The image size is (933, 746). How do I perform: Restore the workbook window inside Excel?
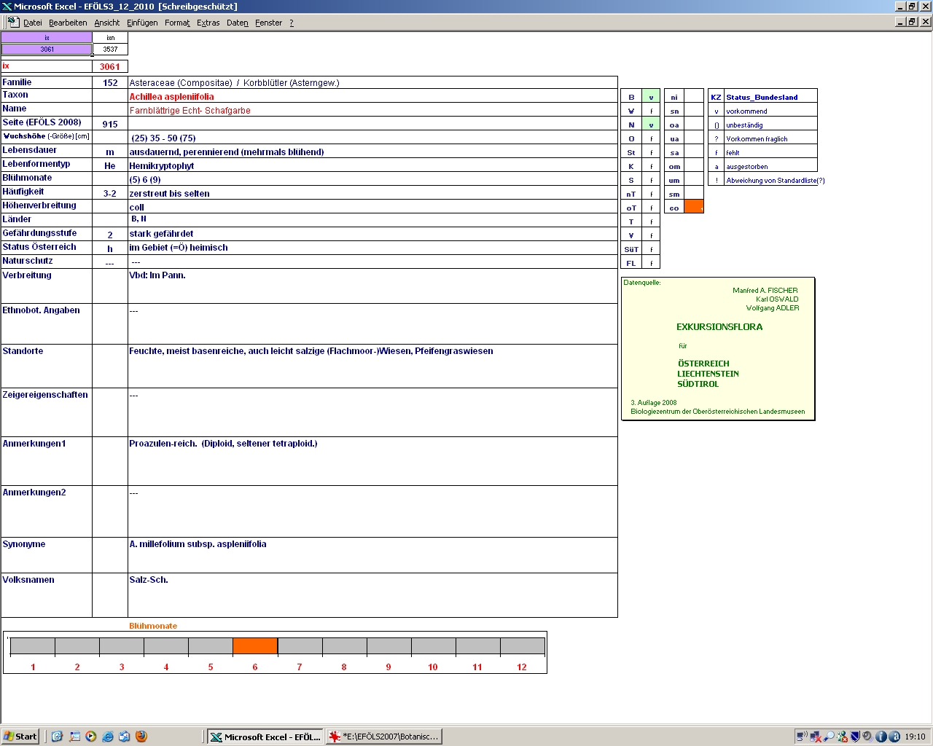(x=912, y=22)
